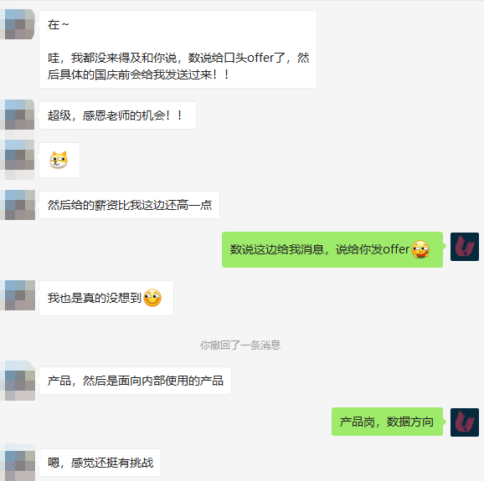
Task: Click the smirk emoji after 我也是真的没想到
Action: 152,298
